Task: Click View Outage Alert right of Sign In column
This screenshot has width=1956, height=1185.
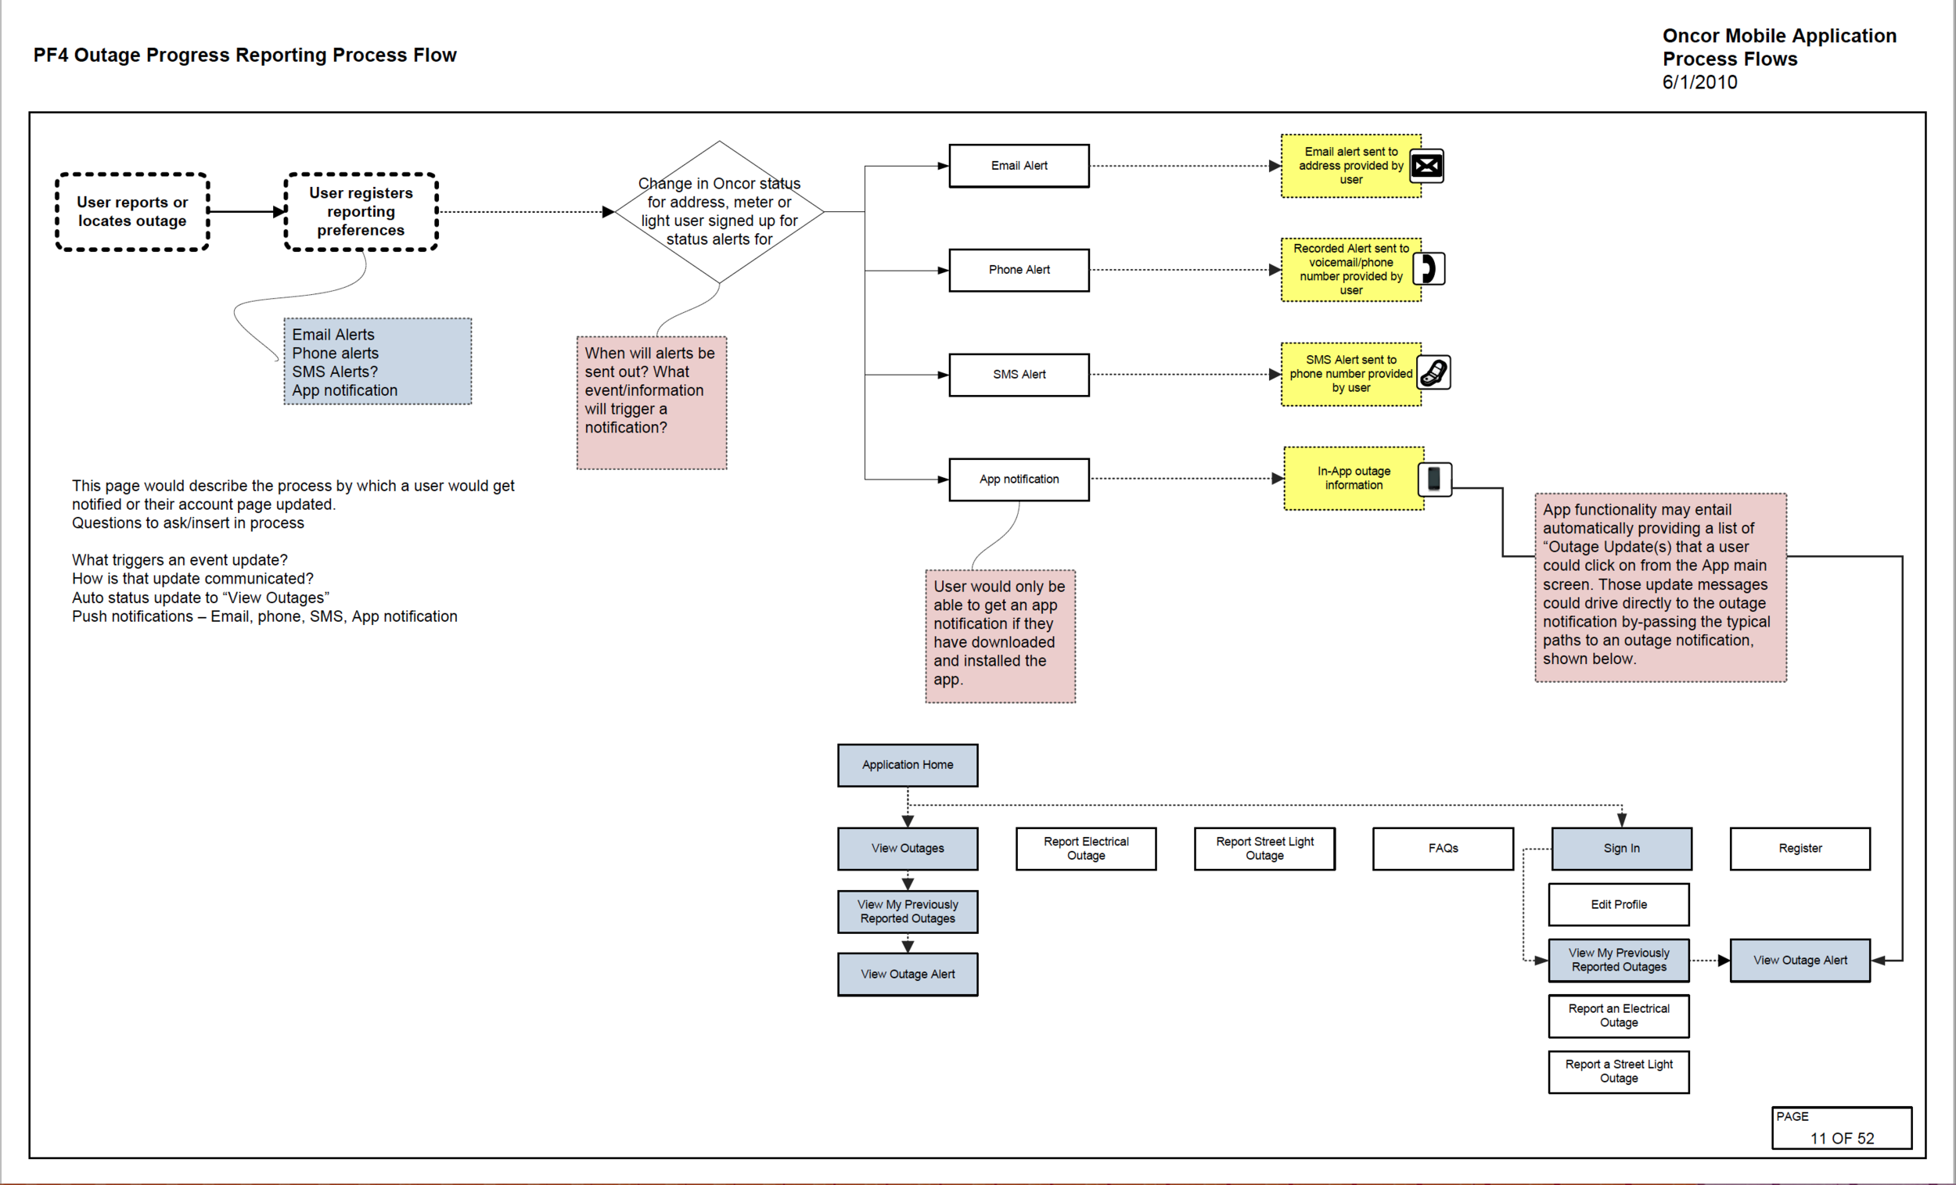Action: (1800, 961)
